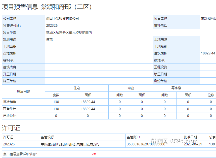
Task: Select total units 130 in 许可证 table
Action: coord(212,144)
